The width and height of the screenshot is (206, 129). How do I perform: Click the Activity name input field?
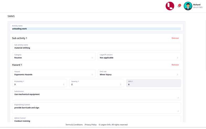click(x=96, y=29)
